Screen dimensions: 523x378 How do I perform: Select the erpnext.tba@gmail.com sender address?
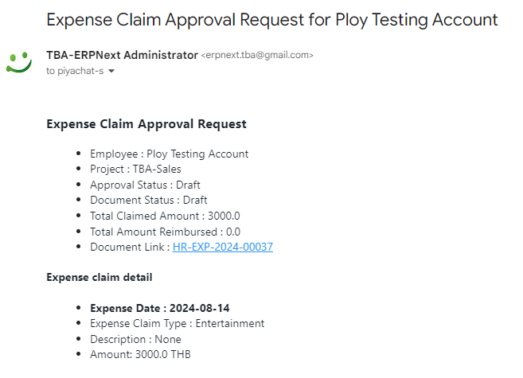(257, 55)
